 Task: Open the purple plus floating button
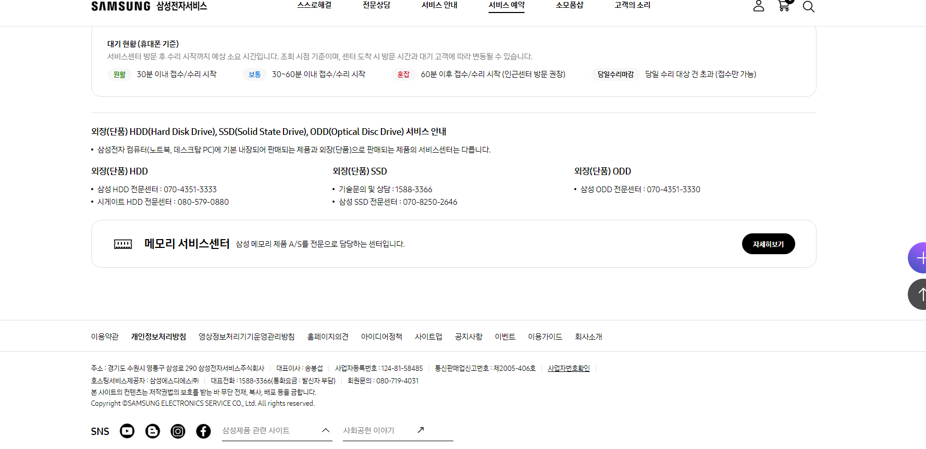coord(917,258)
